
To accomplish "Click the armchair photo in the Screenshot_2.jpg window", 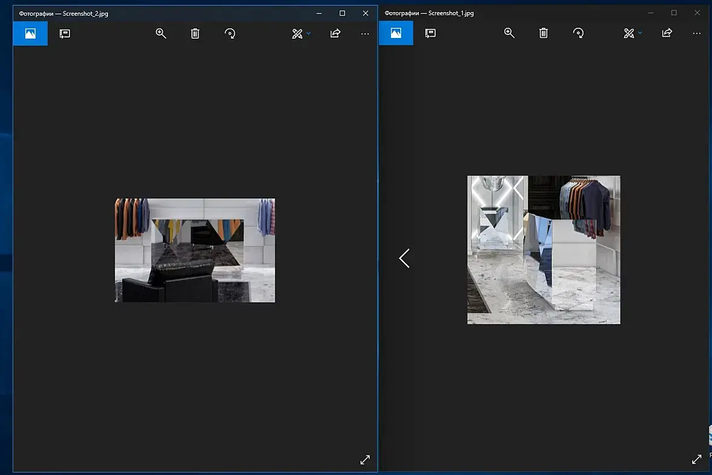I will coord(195,250).
